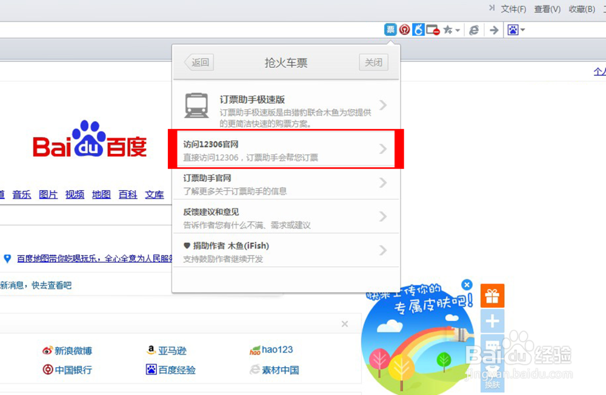
Task: Open 订票助手官网 entry
Action: pyautogui.click(x=286, y=184)
